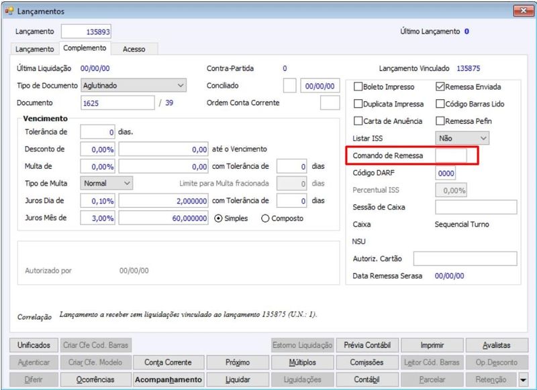
Task: Focus the Comando de Remessa input field
Action: (x=450, y=155)
